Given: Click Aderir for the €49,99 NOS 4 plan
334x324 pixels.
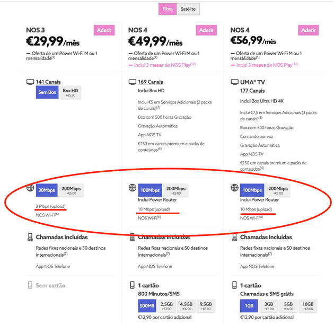Looking at the screenshot, I should (x=206, y=30).
